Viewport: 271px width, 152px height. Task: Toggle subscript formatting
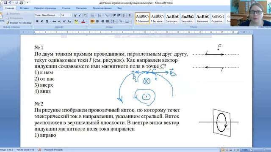[59, 22]
